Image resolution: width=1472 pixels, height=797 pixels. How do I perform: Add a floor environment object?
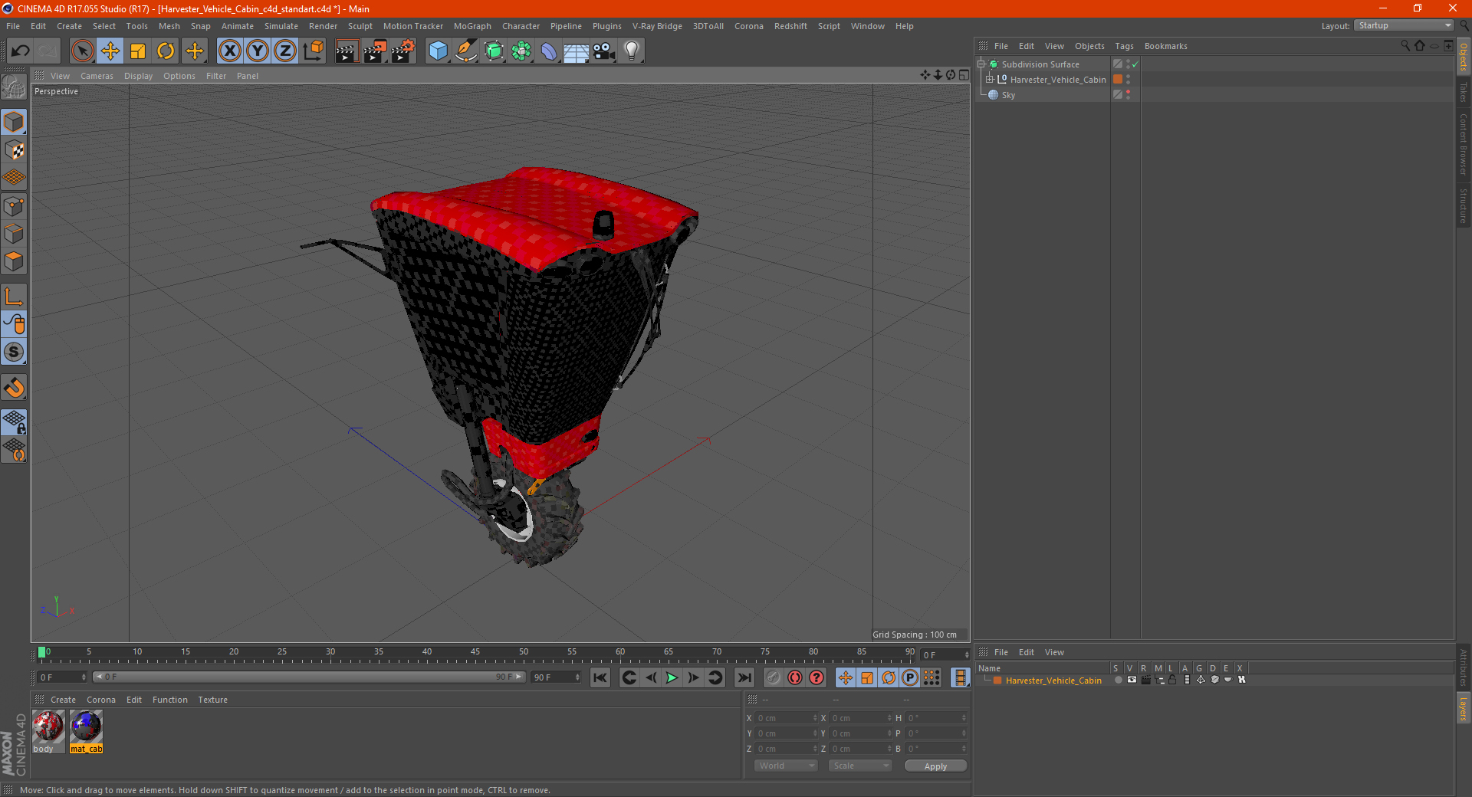click(x=576, y=51)
